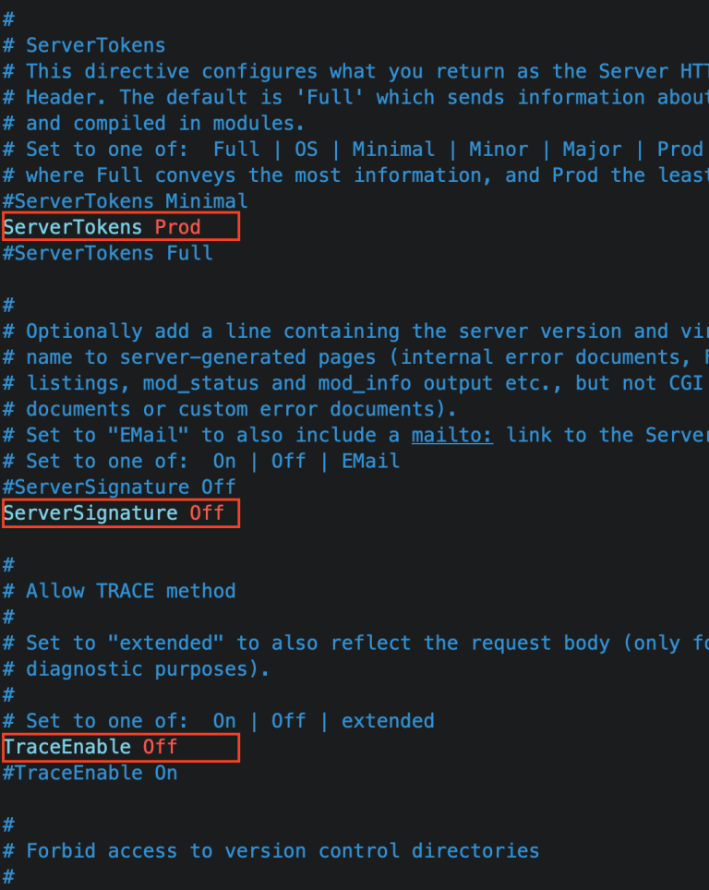Click the '#ServerTokens Full' commented line

coord(108,253)
